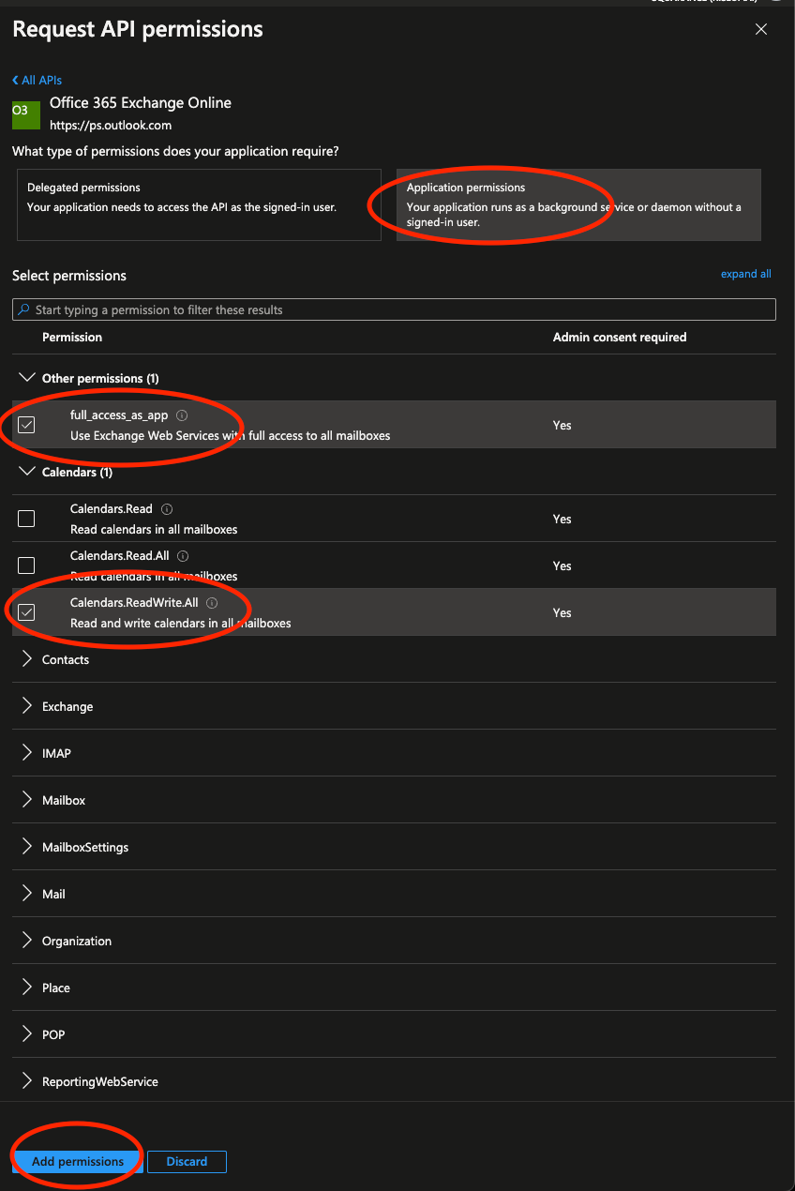Collapse the Other permissions section
795x1191 pixels.
pos(26,377)
